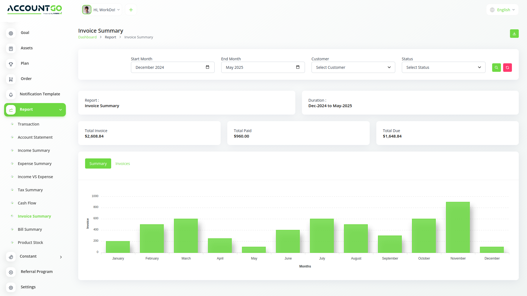Click the Start Month date field
Viewport: 527px width, 296px height.
(x=173, y=67)
